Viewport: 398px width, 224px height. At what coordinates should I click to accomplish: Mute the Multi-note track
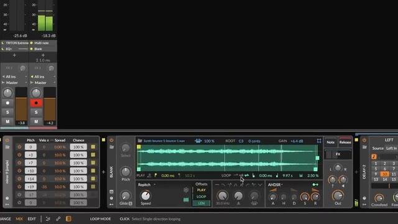(36, 122)
